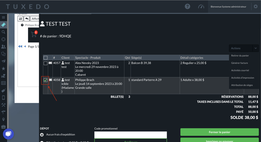This screenshot has width=261, height=142.
Task: Collapse the Actions dropdown arrow
Action: (x=256, y=48)
